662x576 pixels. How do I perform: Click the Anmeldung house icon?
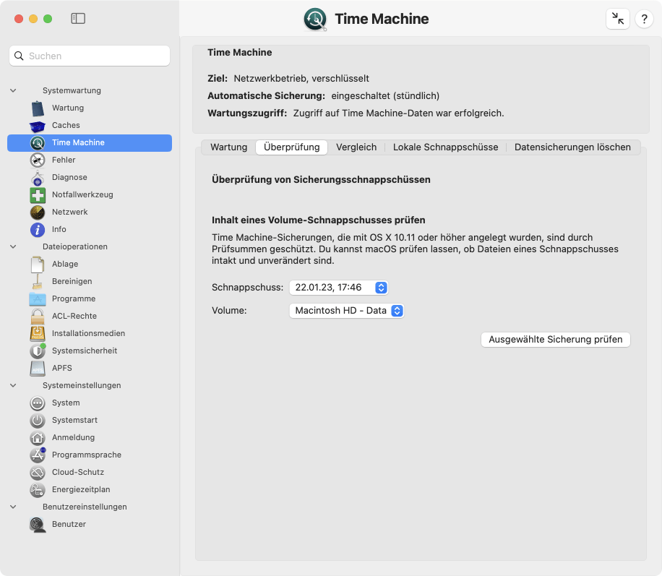pyautogui.click(x=38, y=437)
